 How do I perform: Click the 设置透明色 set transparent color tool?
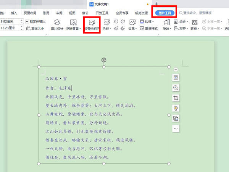point(92,25)
